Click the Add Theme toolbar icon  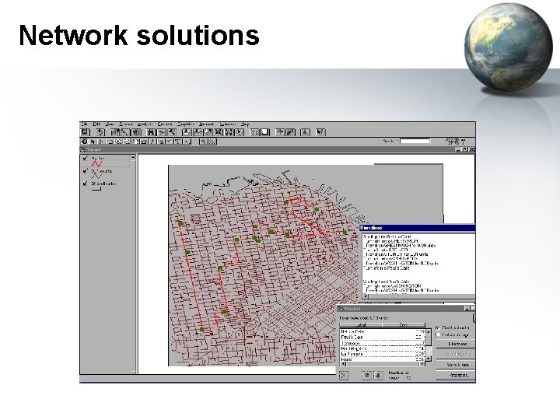pos(100,132)
